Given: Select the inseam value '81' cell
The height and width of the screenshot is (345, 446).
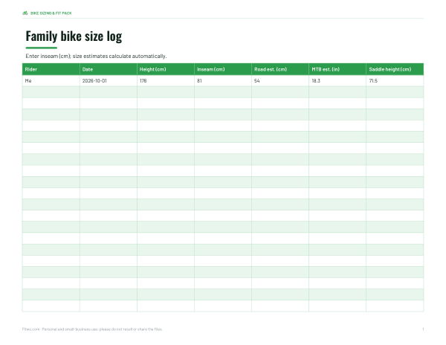Looking at the screenshot, I should point(223,81).
